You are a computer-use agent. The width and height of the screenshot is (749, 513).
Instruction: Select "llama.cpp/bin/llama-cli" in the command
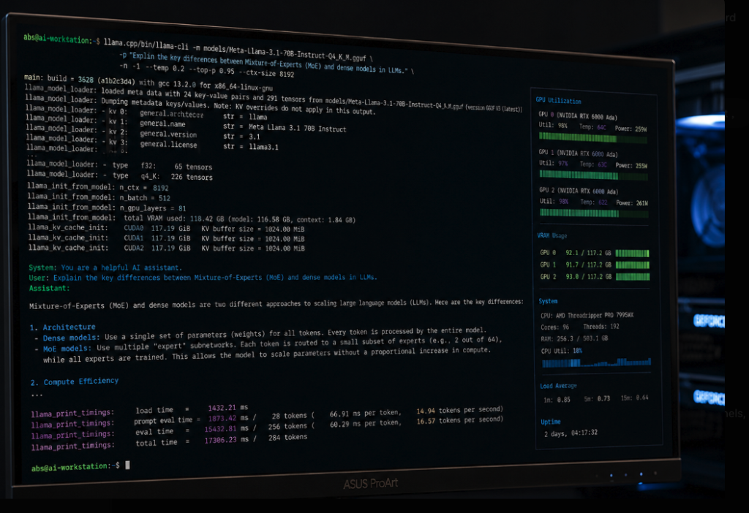pos(146,44)
